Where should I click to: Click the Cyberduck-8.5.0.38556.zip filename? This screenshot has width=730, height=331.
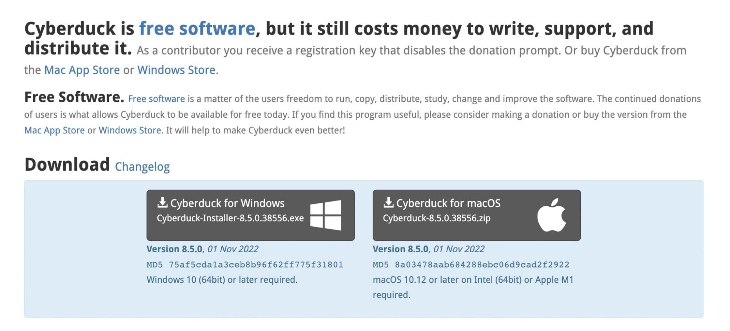pos(436,218)
